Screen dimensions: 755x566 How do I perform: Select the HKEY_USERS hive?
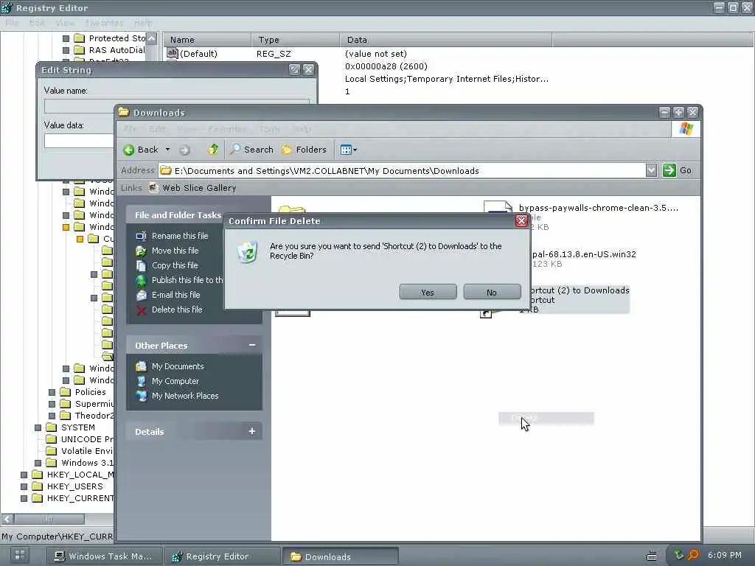(74, 486)
